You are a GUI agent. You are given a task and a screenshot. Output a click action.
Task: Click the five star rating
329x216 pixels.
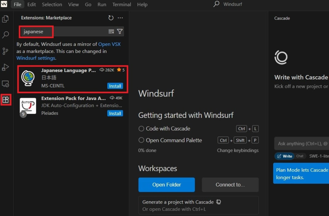tap(121, 70)
